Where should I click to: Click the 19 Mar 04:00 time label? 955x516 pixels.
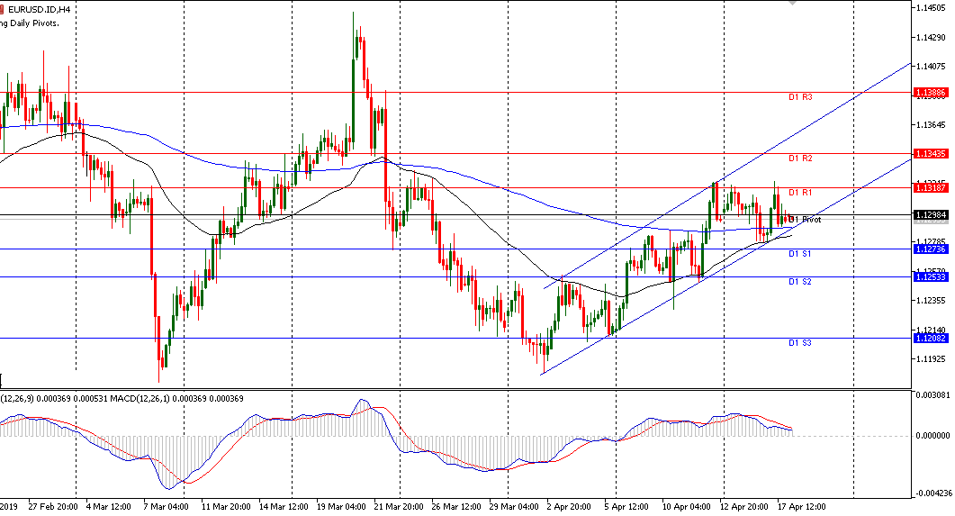(x=341, y=507)
